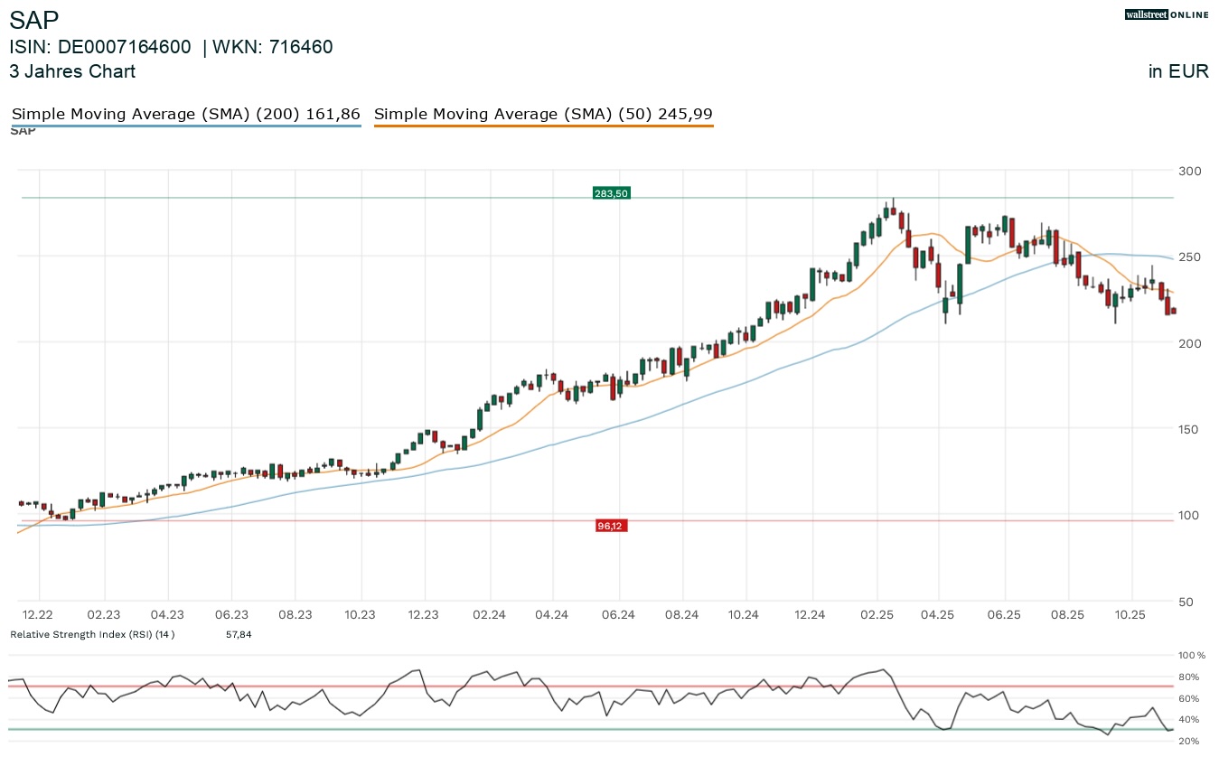Screen dimensions: 1219x766
Task: Click the 10.25 date on time axis
Action: [x=1130, y=614]
